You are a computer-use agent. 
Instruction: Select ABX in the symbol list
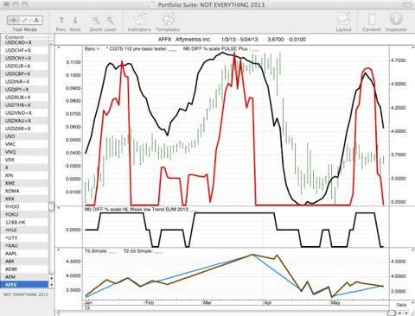tap(24, 261)
